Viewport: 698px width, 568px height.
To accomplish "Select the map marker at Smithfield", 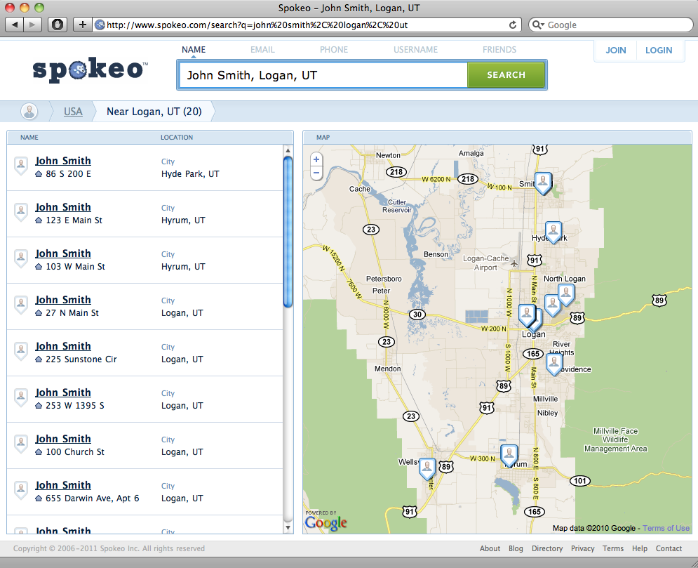I will pyautogui.click(x=543, y=183).
